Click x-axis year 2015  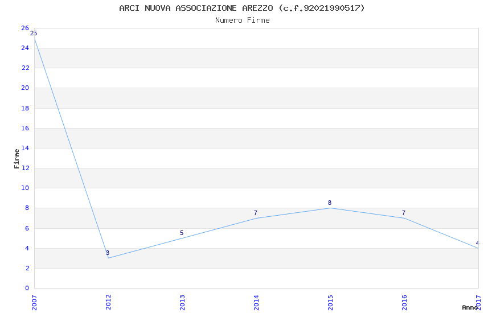point(330,303)
